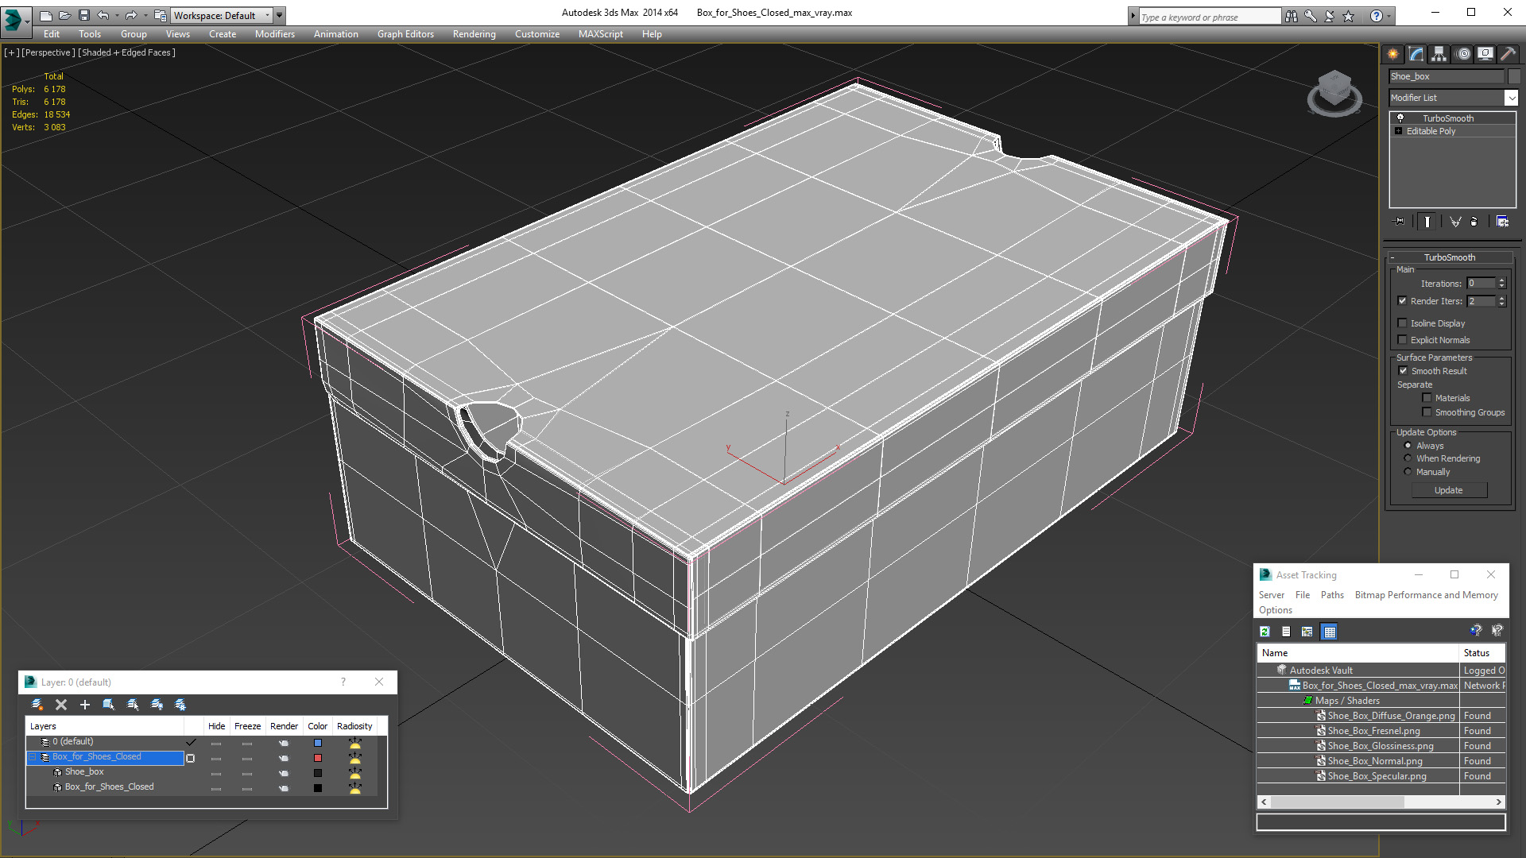Click the Shaded + Edged Faces viewport label
The width and height of the screenshot is (1526, 858).
click(x=126, y=52)
